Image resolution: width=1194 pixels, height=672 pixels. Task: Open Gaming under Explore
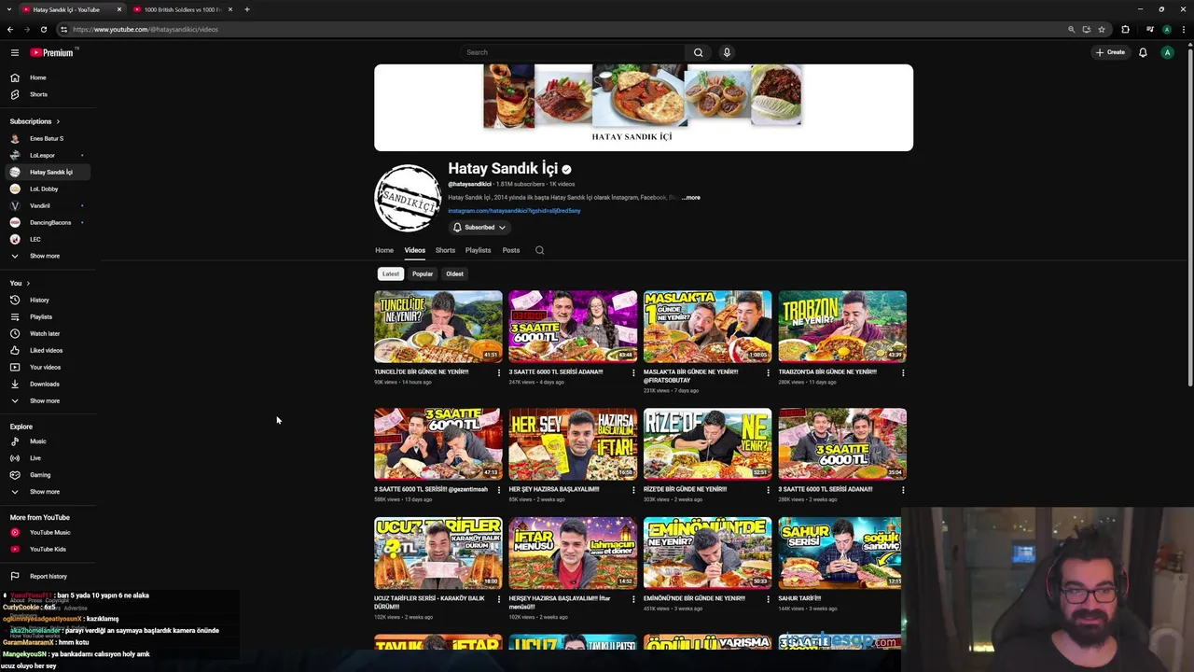click(40, 475)
